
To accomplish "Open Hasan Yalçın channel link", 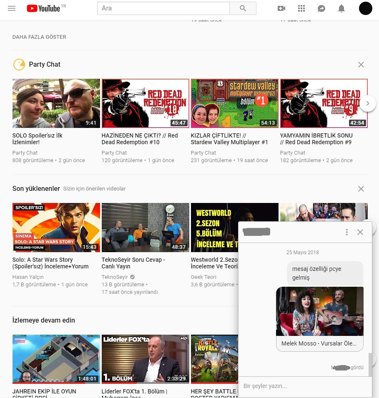I will pos(28,277).
